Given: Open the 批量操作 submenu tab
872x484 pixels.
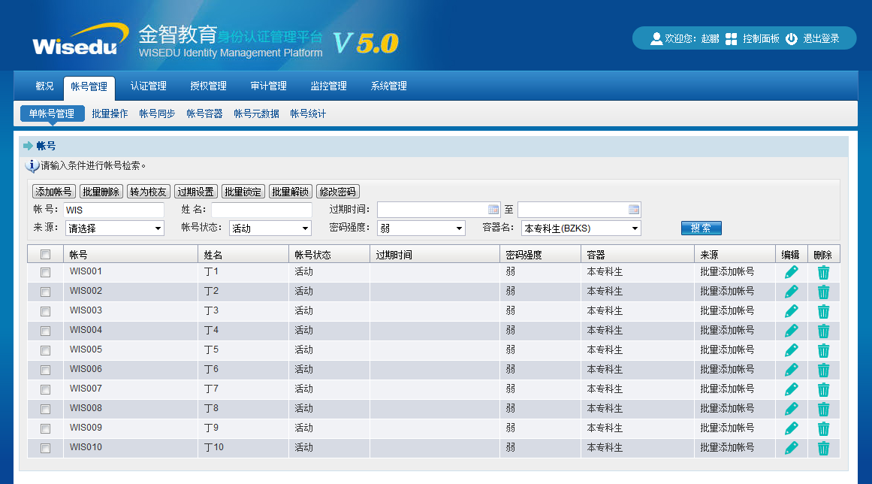Looking at the screenshot, I should (110, 114).
